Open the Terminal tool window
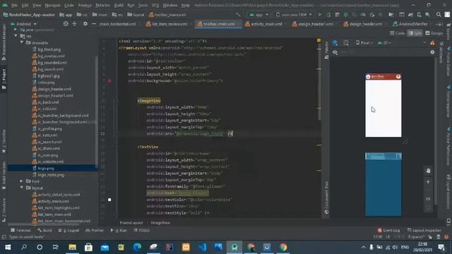The width and height of the screenshot is (452, 254). tap(20, 230)
